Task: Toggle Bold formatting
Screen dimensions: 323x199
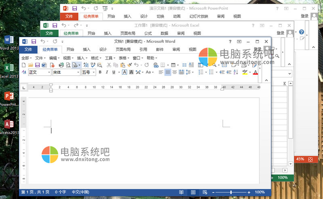Action: click(100, 72)
